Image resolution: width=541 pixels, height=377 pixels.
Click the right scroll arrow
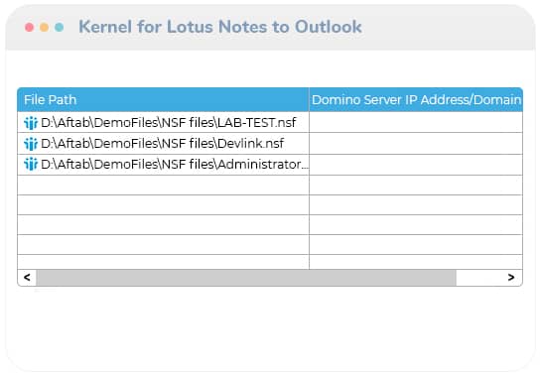pos(511,278)
